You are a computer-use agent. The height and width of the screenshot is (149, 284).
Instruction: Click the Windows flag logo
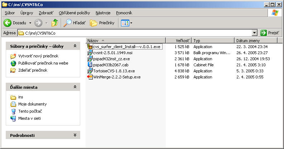(x=275, y=13)
